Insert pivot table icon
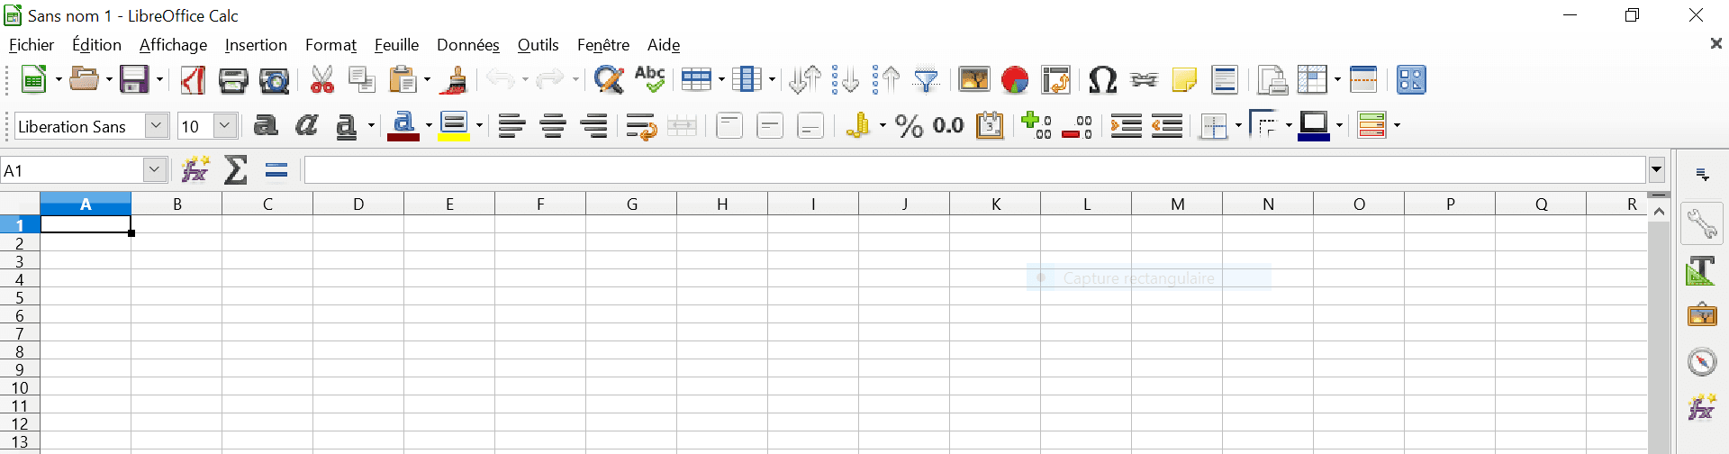The width and height of the screenshot is (1729, 454). pyautogui.click(x=1055, y=80)
